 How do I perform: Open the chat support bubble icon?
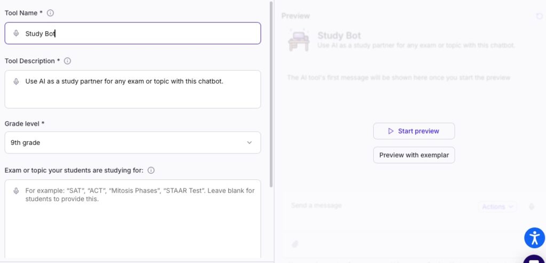coord(534,260)
